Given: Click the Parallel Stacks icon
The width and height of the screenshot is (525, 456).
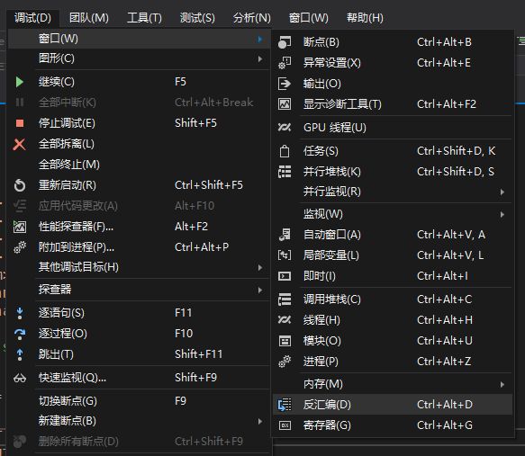Looking at the screenshot, I should [285, 172].
